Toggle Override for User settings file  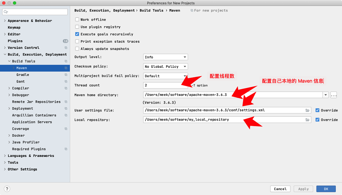pos(317,110)
